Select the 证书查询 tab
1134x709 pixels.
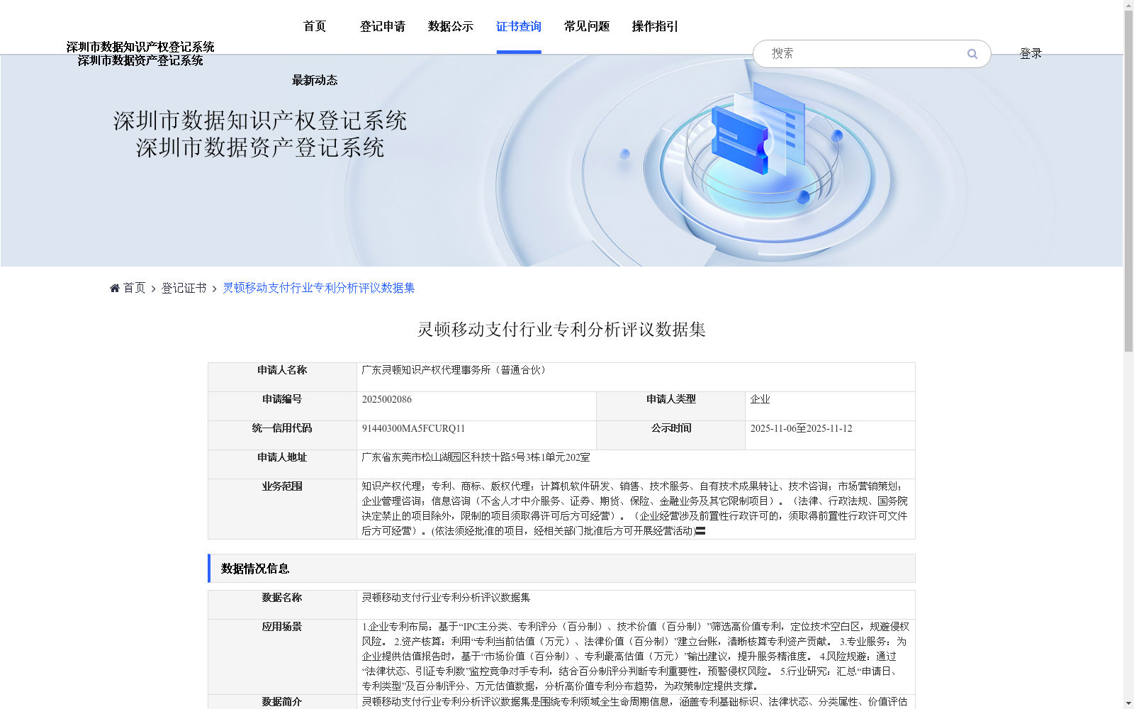point(519,26)
